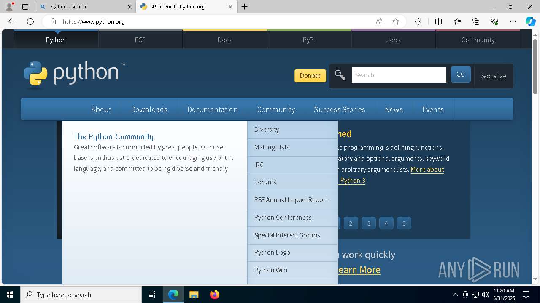Click the yellow Donate button
Screen dimensions: 540x303
click(x=310, y=75)
